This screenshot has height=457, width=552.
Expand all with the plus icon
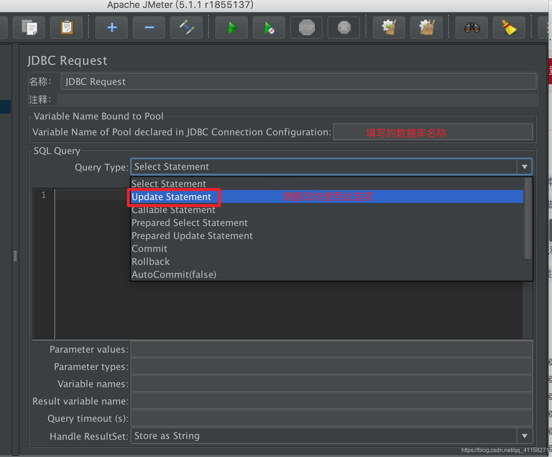point(112,27)
